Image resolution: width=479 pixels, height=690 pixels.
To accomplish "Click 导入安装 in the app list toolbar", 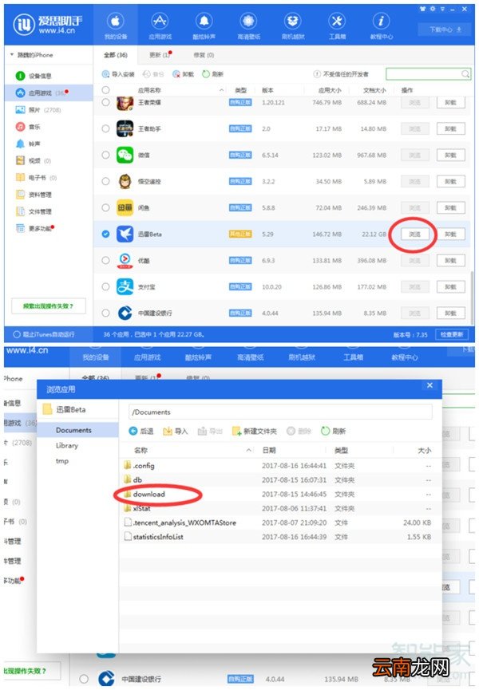I will tap(118, 74).
